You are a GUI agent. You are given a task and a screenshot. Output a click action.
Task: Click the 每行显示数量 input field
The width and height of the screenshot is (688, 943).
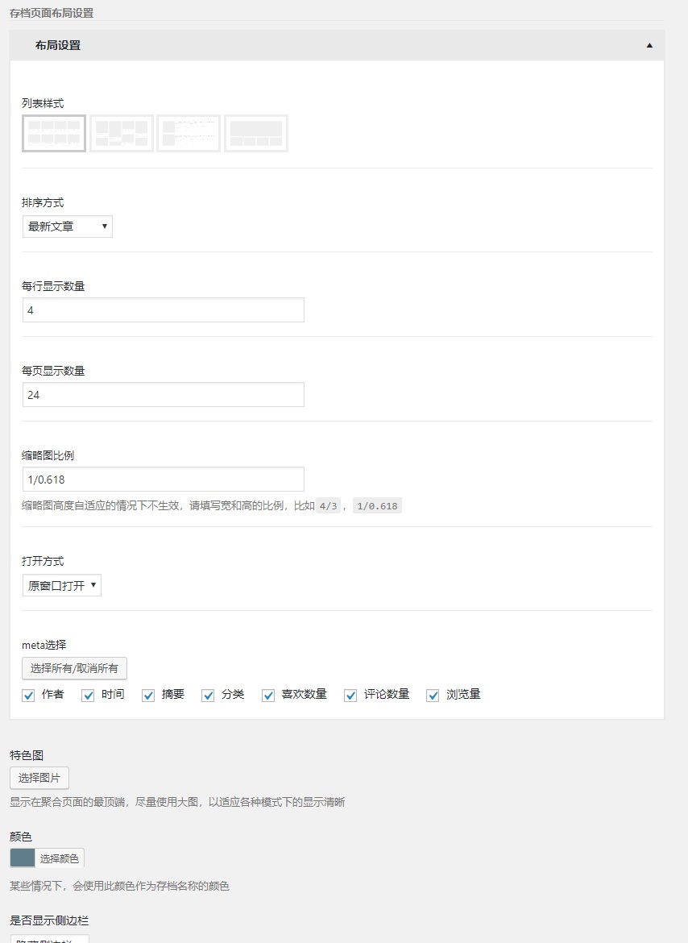point(164,310)
